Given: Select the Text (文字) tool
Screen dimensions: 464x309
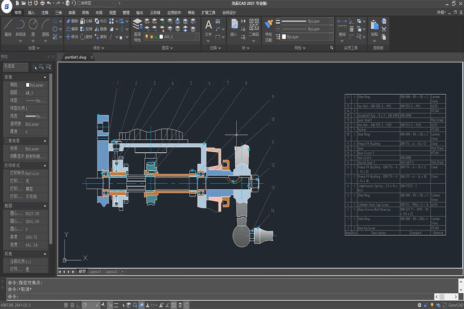Looking at the screenshot, I should pyautogui.click(x=208, y=28).
